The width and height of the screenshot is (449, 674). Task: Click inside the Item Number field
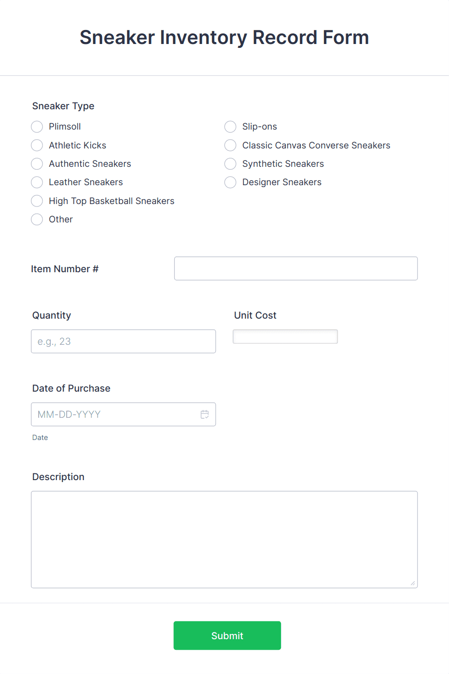pos(295,268)
